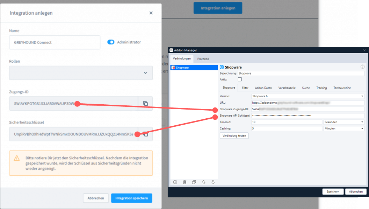Viewport: 369px width, 209px height.
Task: Copy the Zugangs-ID to clipboard
Action: coord(145,103)
